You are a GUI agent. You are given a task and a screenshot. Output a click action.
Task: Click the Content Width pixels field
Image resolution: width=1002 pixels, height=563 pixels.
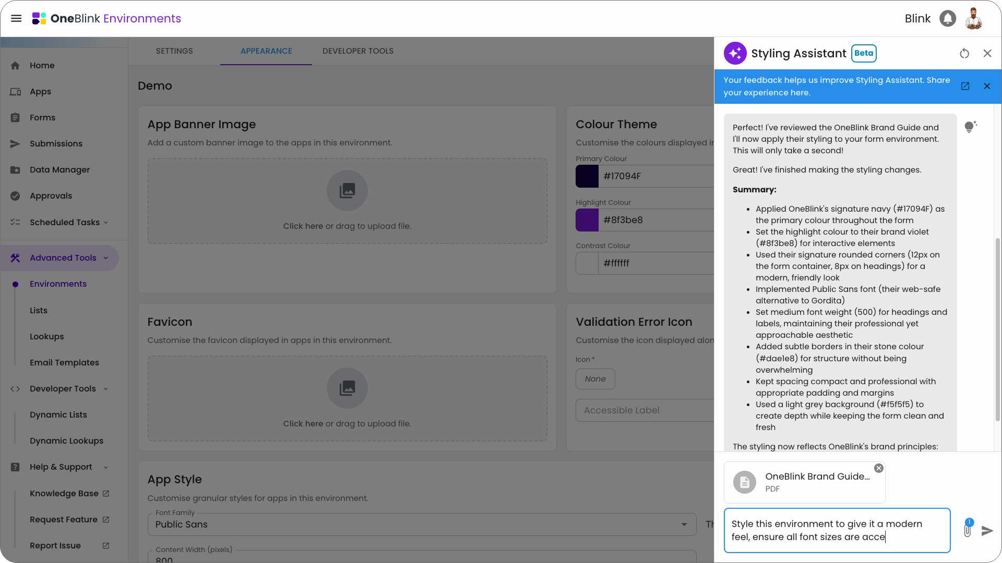tap(422, 557)
